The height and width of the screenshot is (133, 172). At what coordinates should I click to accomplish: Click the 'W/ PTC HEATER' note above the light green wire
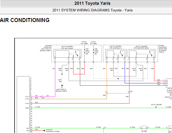pos(156,105)
